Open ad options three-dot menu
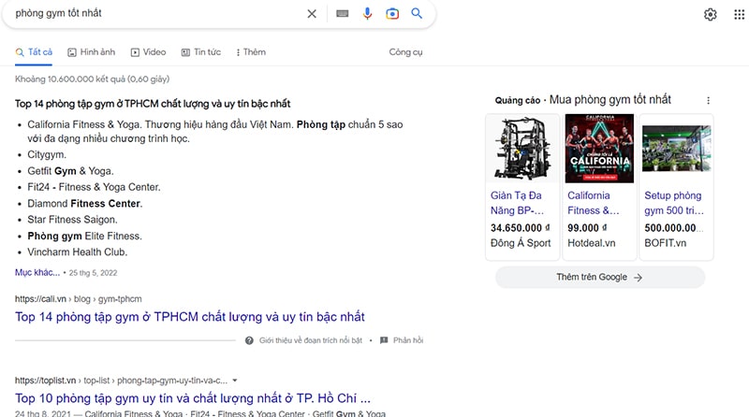749x417 pixels. (708, 100)
